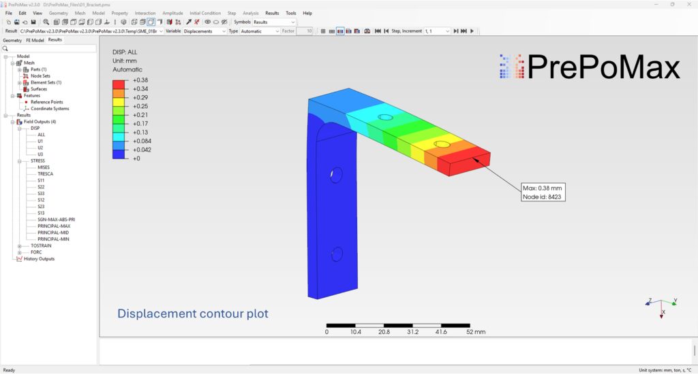Open the Results menu
Screen dimensions: 698x374
pyautogui.click(x=272, y=13)
